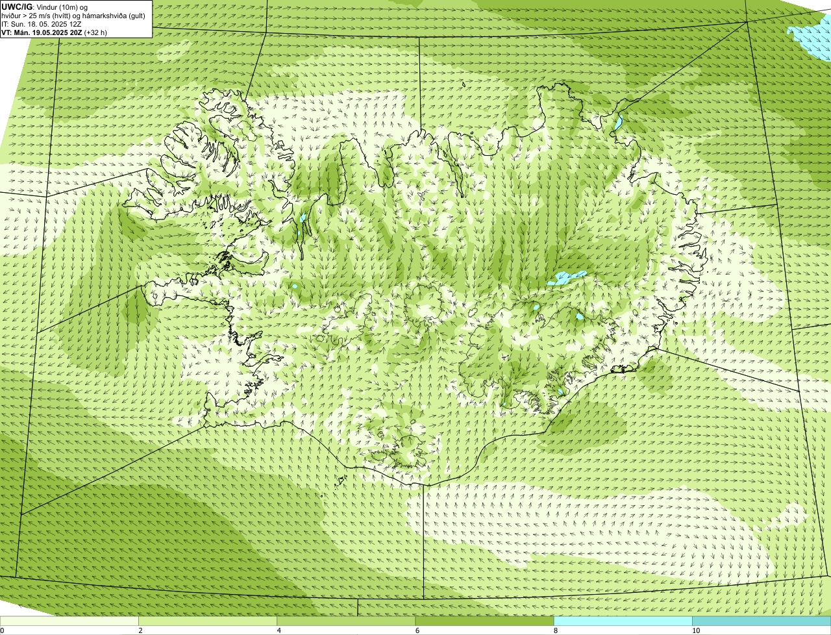Click the 4–6 m/s medium green color bar segment
Screen dimensions: 831x635
tap(346, 621)
